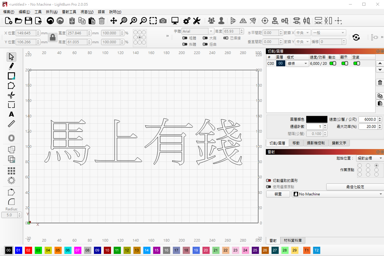This screenshot has width=384, height=256.
Task: Switch to the 移動 tab
Action: 296,143
